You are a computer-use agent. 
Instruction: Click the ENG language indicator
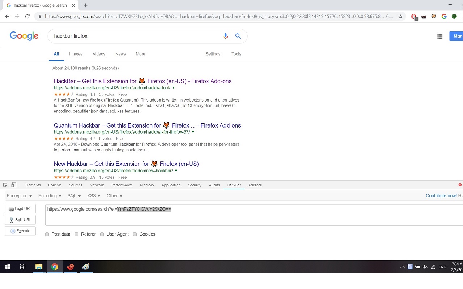pos(442,267)
